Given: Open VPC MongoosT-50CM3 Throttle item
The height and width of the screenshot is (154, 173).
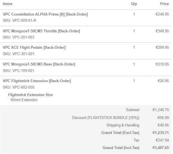Looking at the screenshot, I should click(41, 31).
